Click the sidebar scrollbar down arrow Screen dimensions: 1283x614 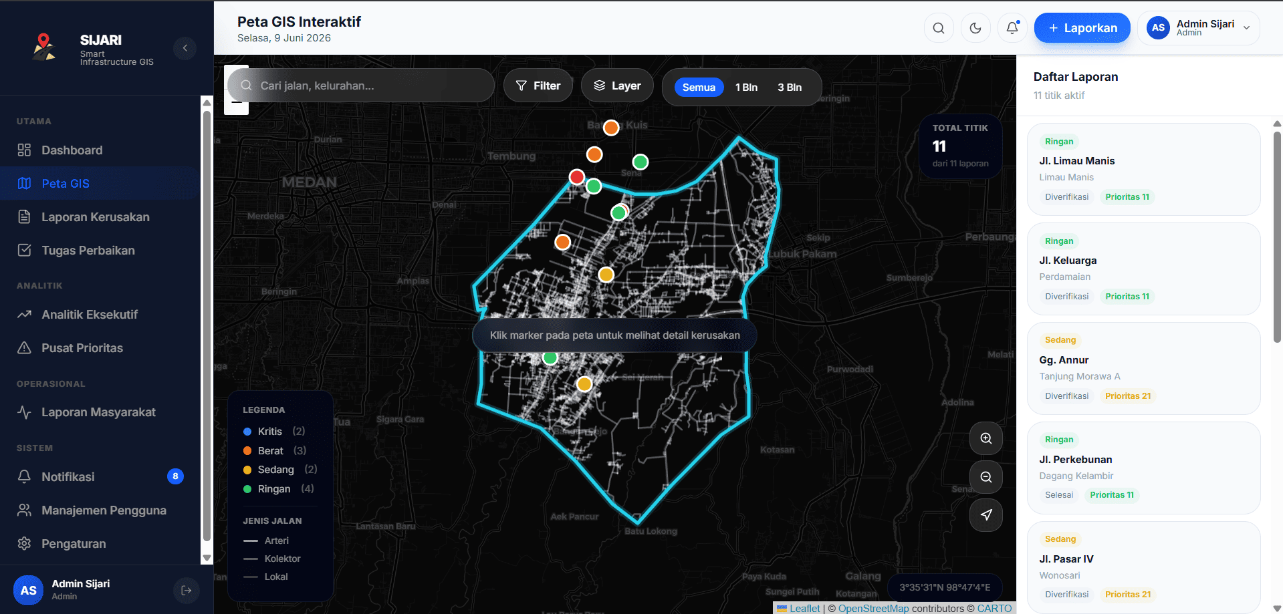coord(207,558)
